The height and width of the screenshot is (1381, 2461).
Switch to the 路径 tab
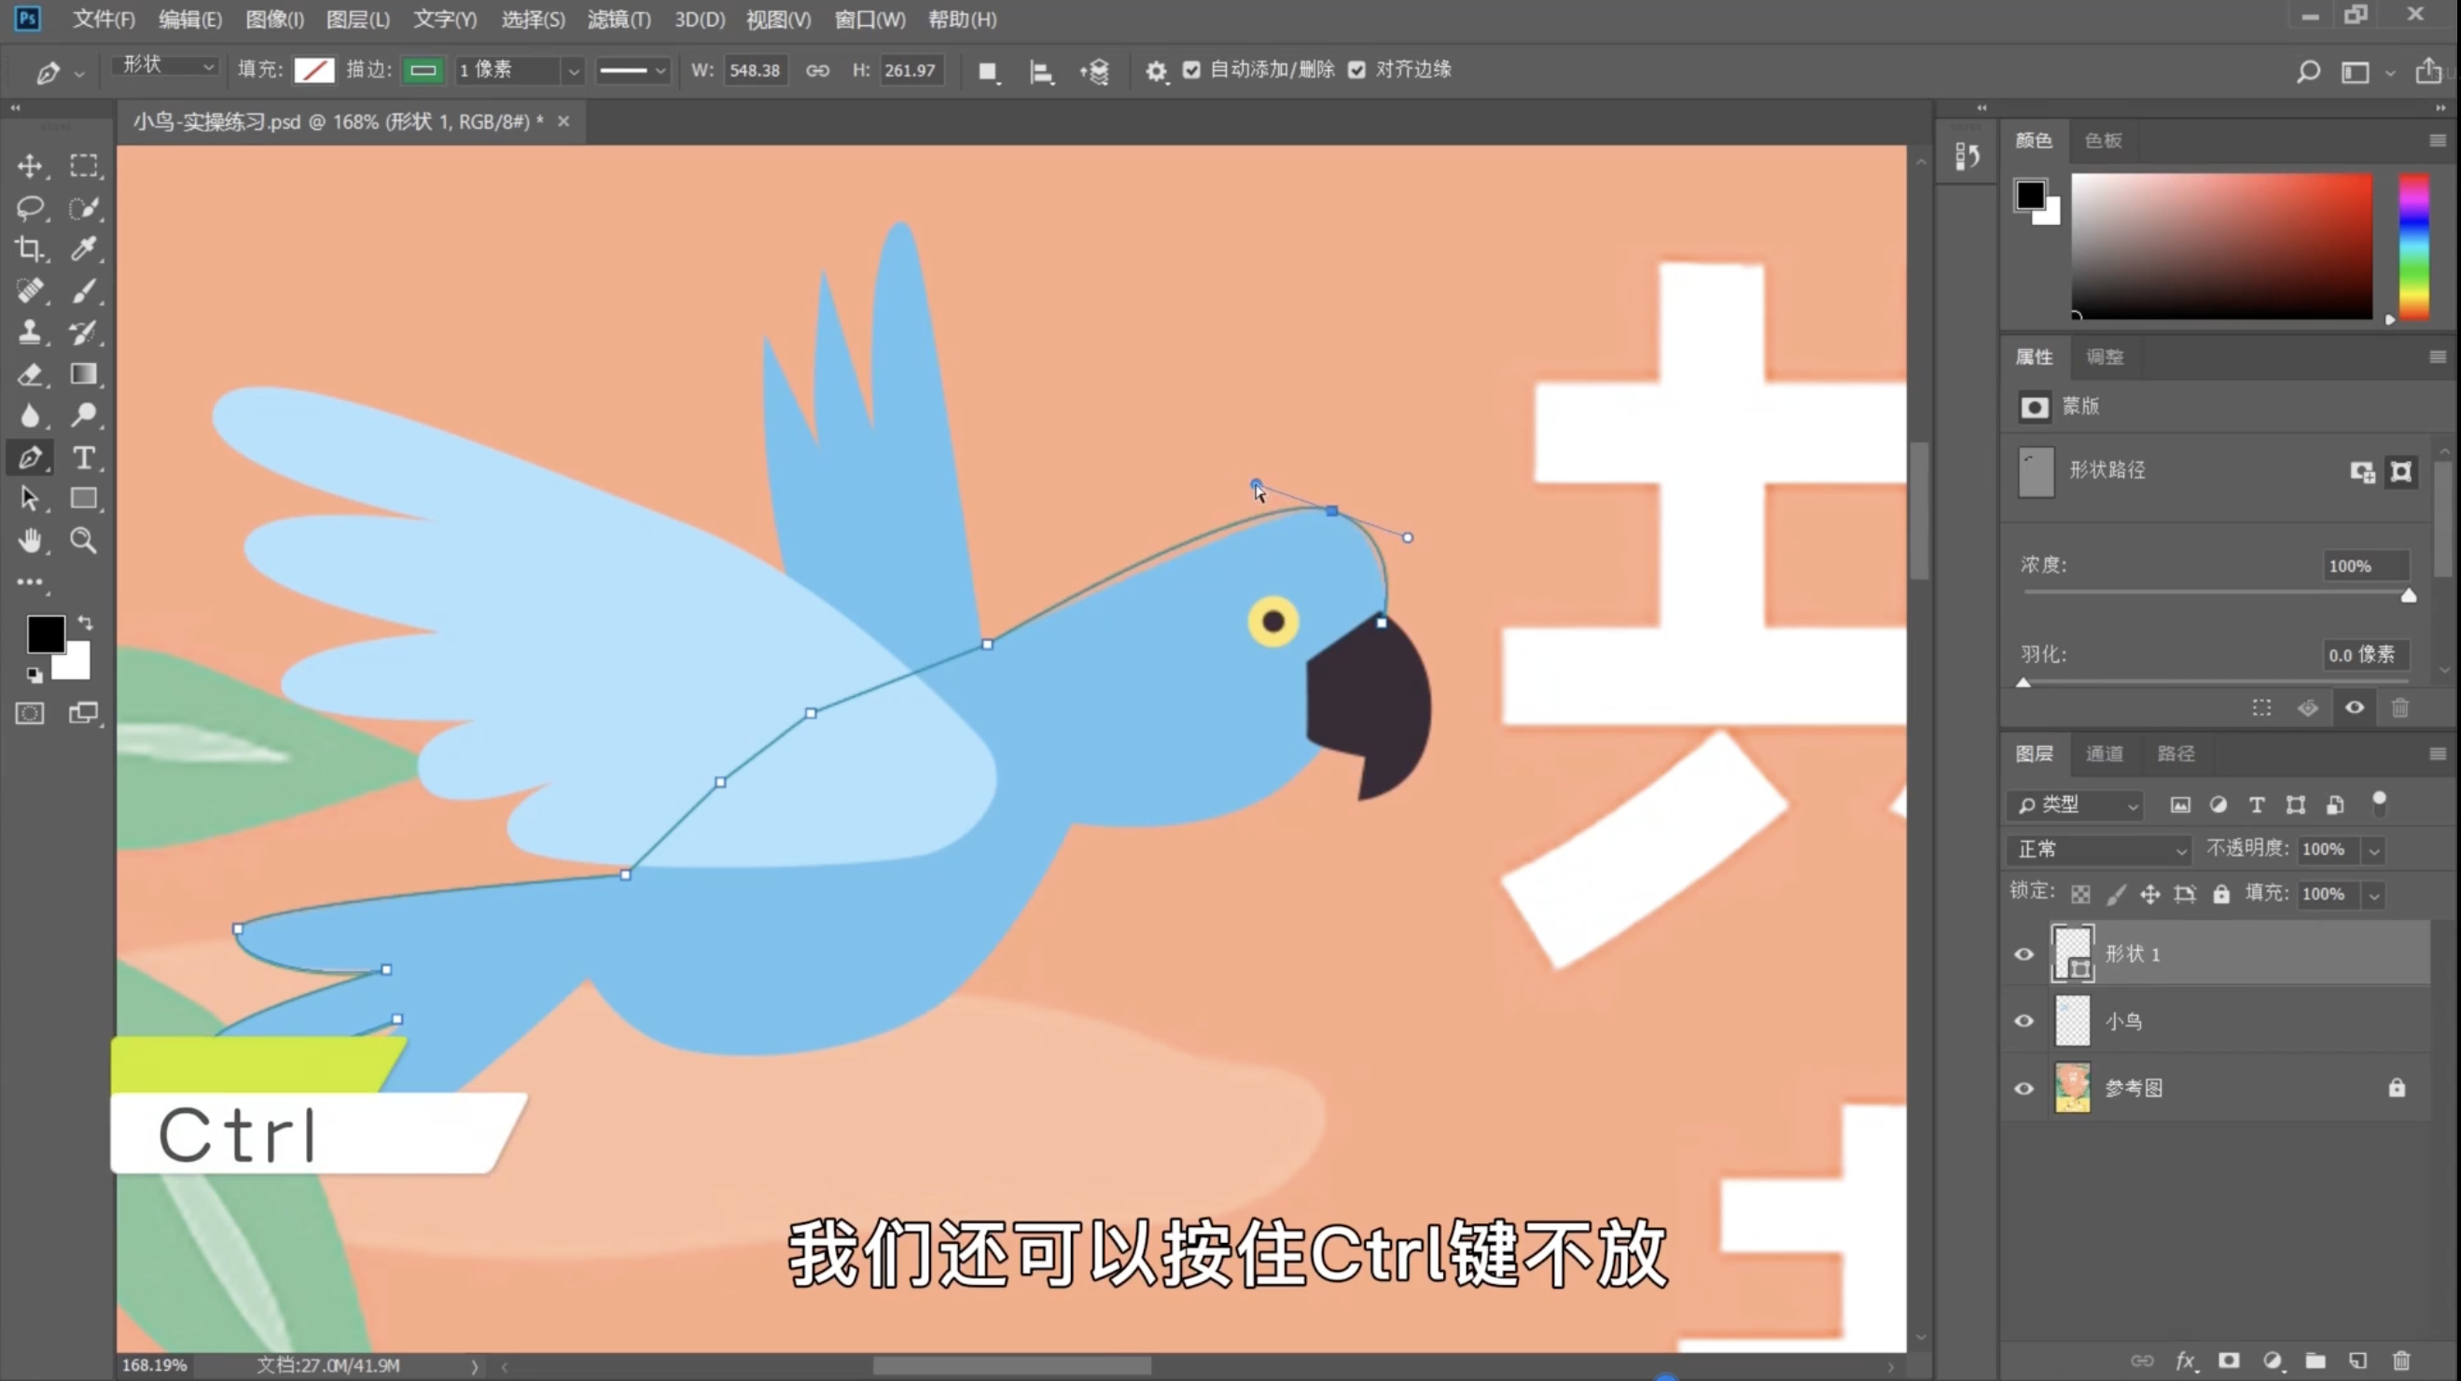click(2176, 754)
